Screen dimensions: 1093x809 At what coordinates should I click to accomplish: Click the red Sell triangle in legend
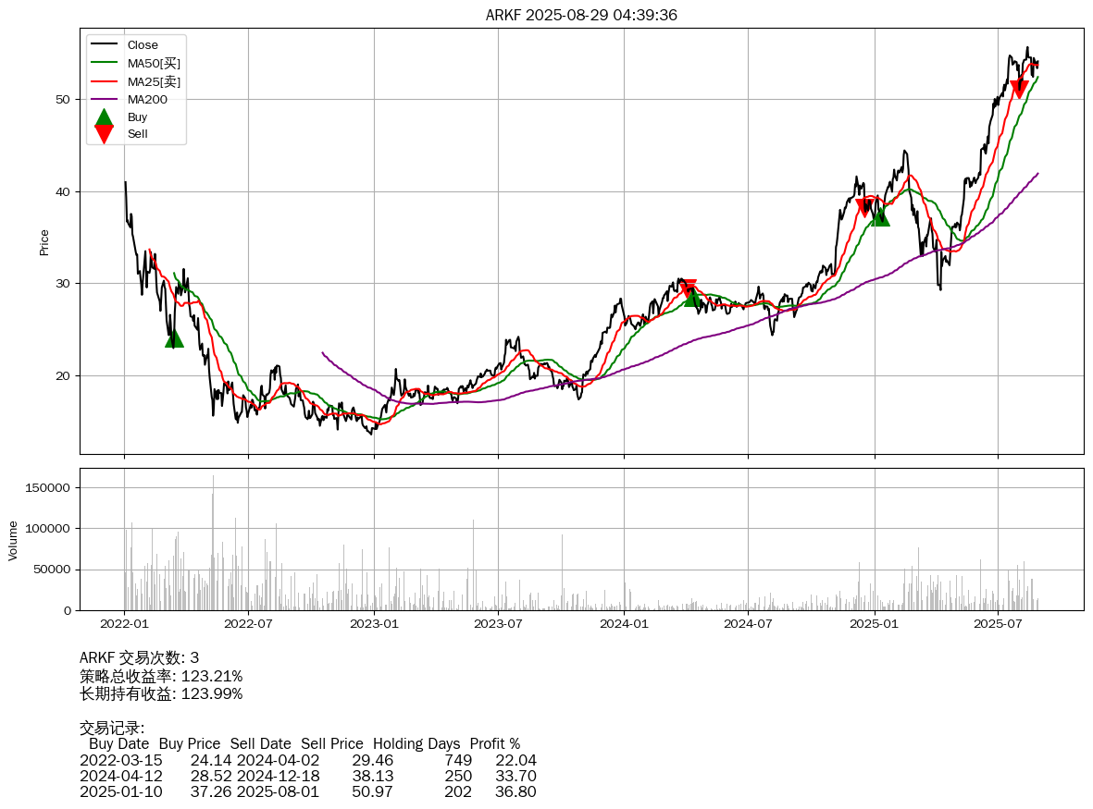coord(104,134)
